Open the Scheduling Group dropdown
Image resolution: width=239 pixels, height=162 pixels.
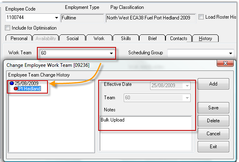[x=230, y=53]
